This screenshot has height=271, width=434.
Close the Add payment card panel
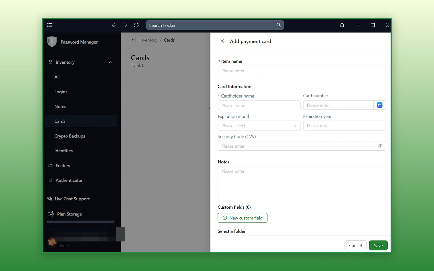(x=222, y=41)
